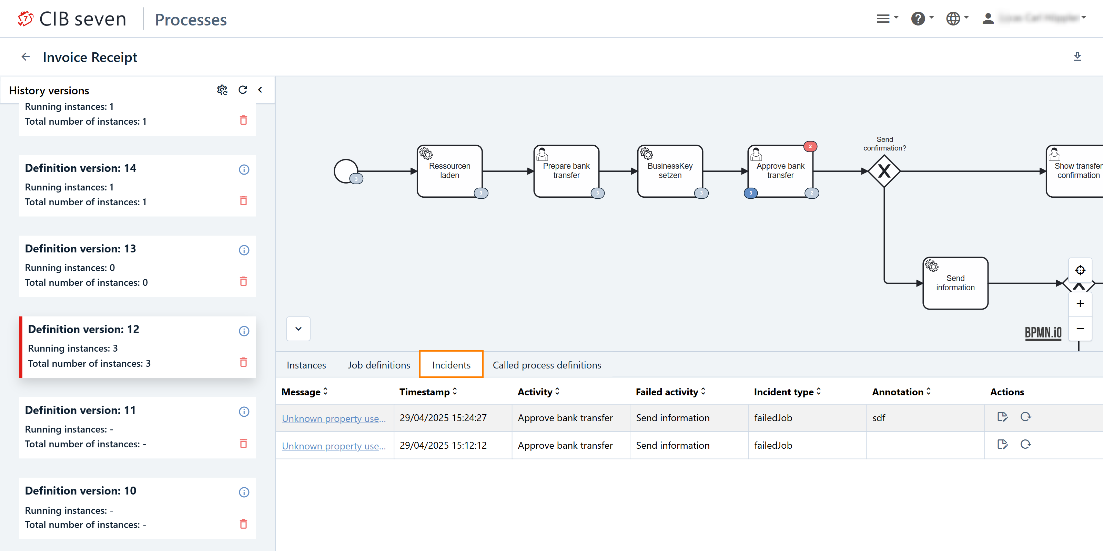
Task: Click the settings gears icon in History versions
Action: click(222, 90)
